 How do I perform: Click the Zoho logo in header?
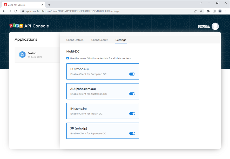16,26
